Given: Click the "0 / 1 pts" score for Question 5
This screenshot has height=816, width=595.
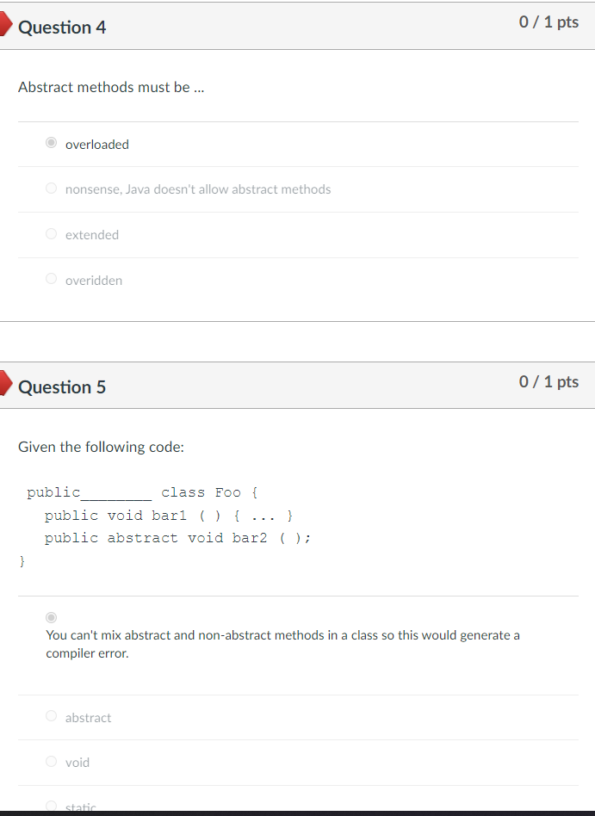Looking at the screenshot, I should click(x=549, y=381).
